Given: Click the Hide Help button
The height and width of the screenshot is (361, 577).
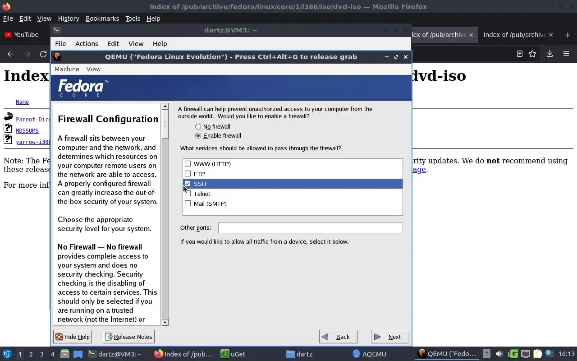Looking at the screenshot, I should tap(72, 337).
